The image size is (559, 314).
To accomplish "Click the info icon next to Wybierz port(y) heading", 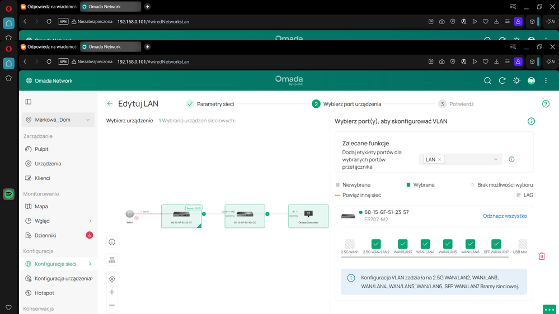I will tap(531, 121).
